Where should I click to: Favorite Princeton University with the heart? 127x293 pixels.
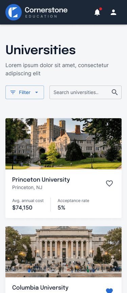109,184
